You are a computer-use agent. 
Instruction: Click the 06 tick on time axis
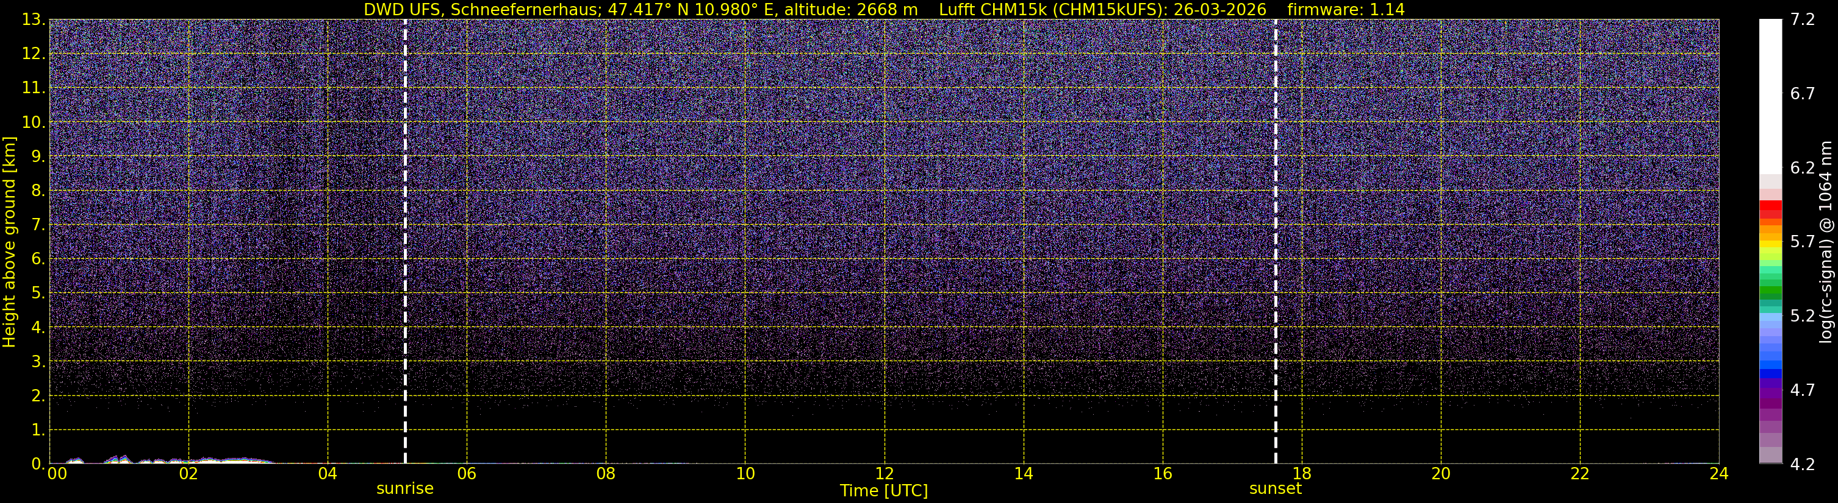(x=467, y=474)
